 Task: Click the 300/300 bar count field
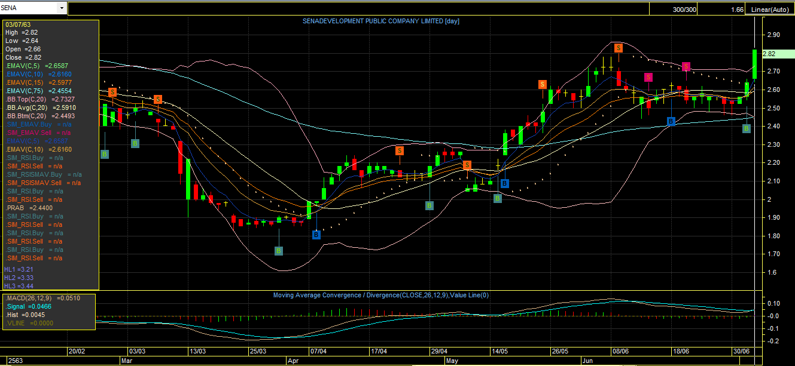pos(674,9)
